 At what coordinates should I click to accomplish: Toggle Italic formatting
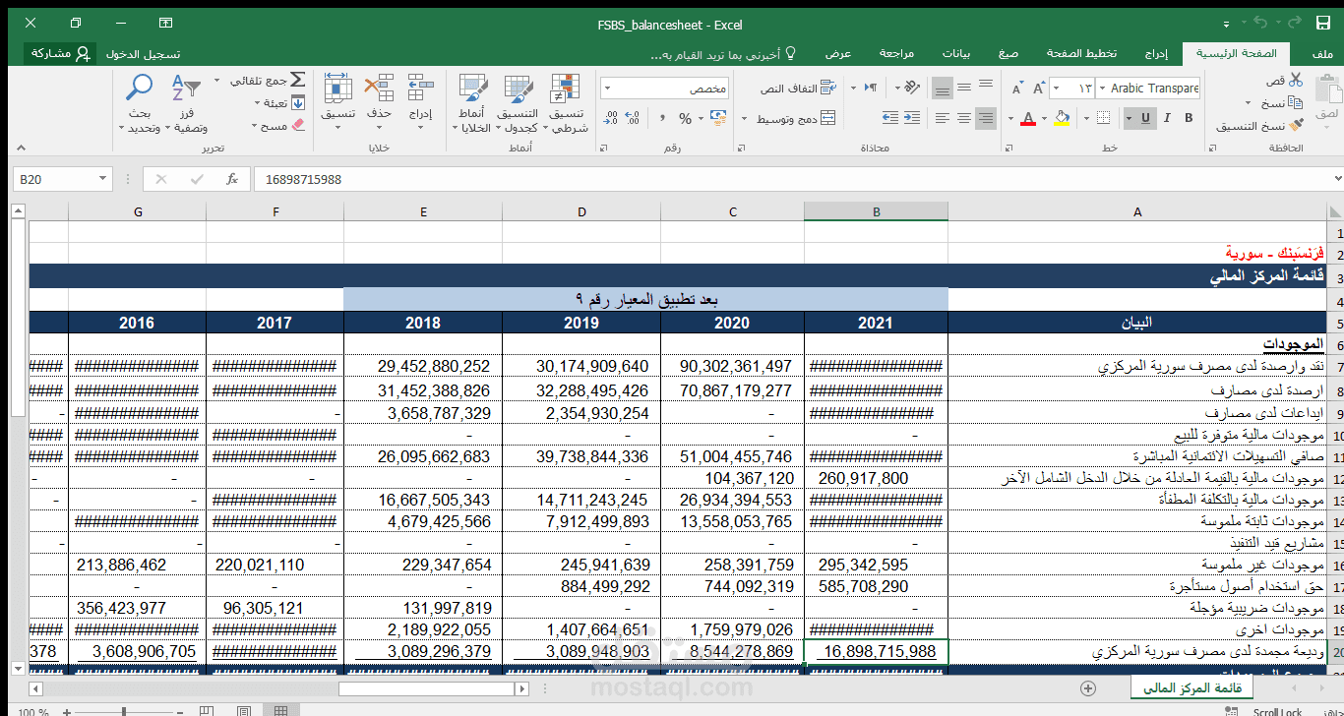pyautogui.click(x=1167, y=118)
